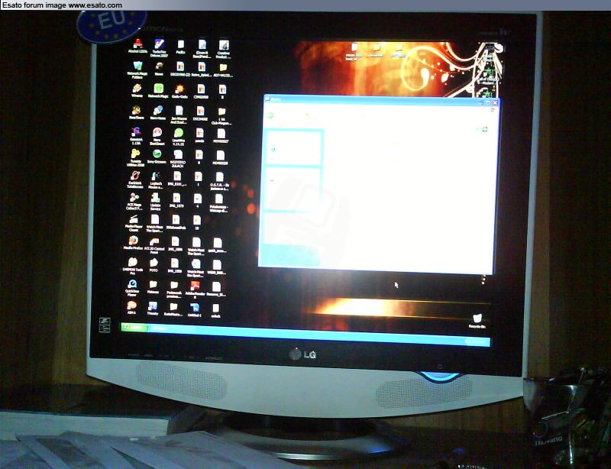Maximize the open white window
The image size is (611, 469).
point(488,103)
